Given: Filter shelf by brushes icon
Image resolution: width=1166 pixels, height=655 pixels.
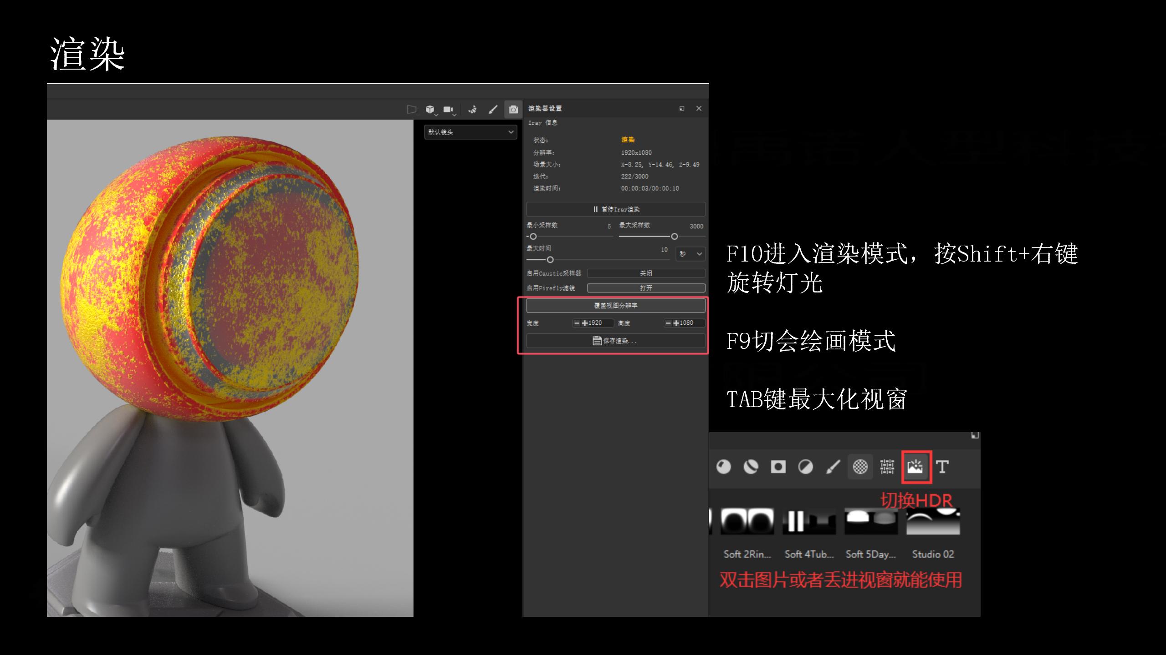Looking at the screenshot, I should pyautogui.click(x=833, y=467).
